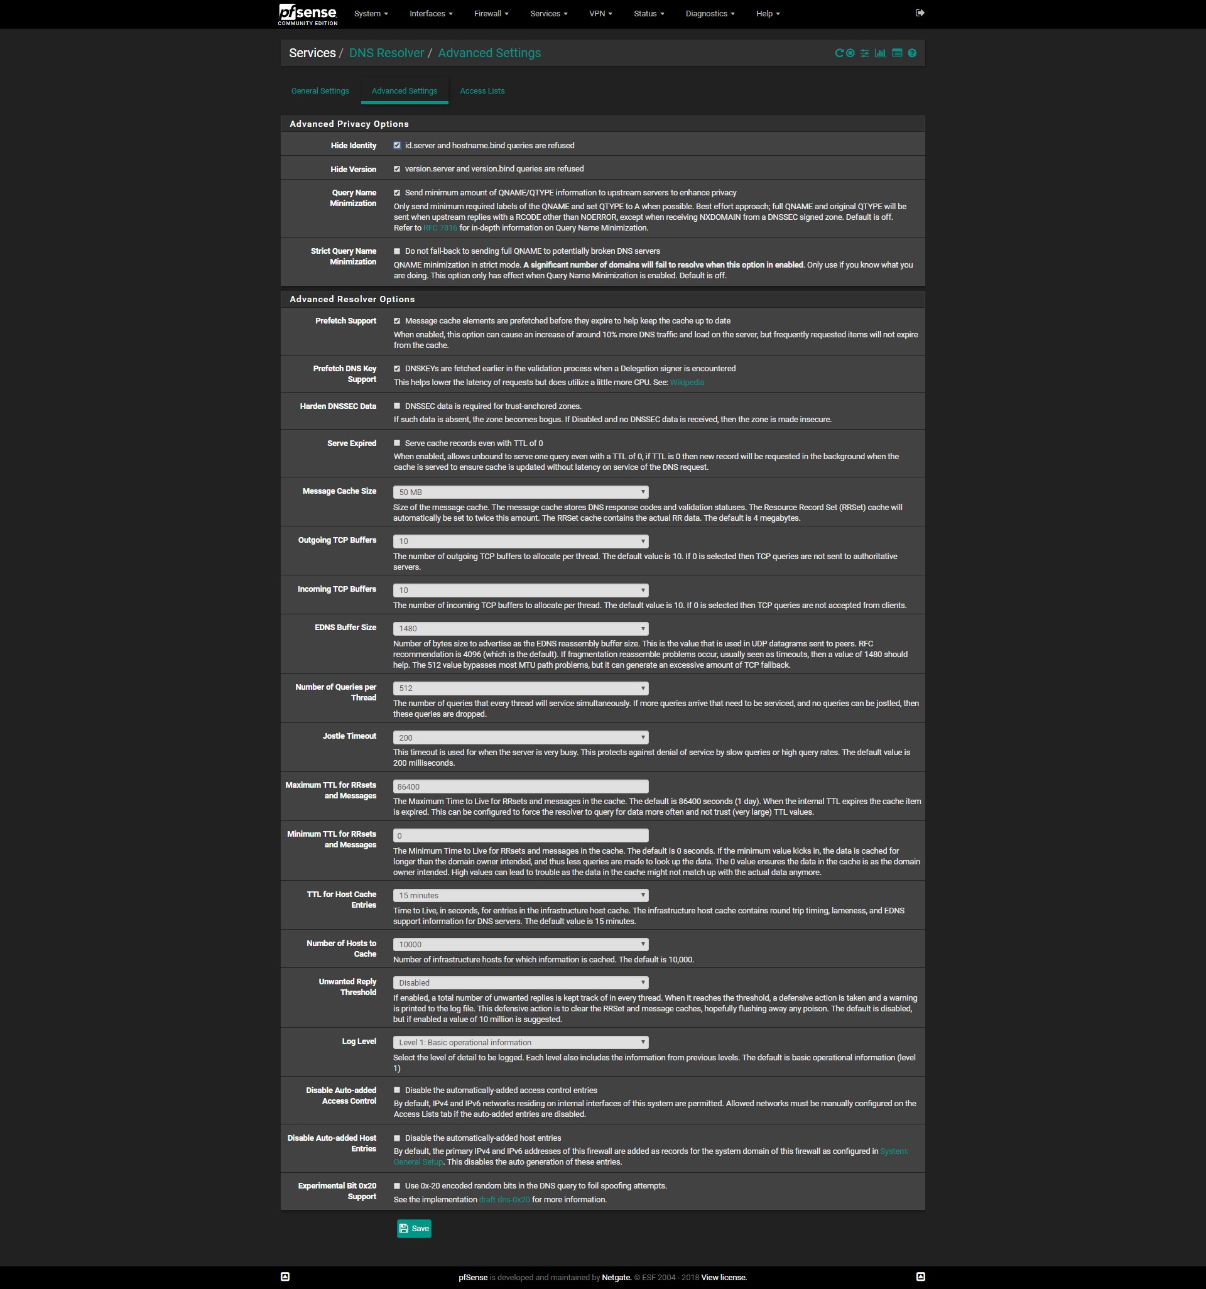Enable the Serve Expired checkbox
The height and width of the screenshot is (1289, 1206).
pos(397,443)
